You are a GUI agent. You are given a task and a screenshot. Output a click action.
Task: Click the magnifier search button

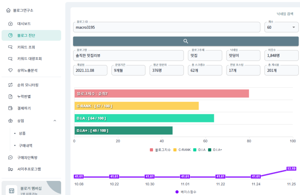[186, 41]
